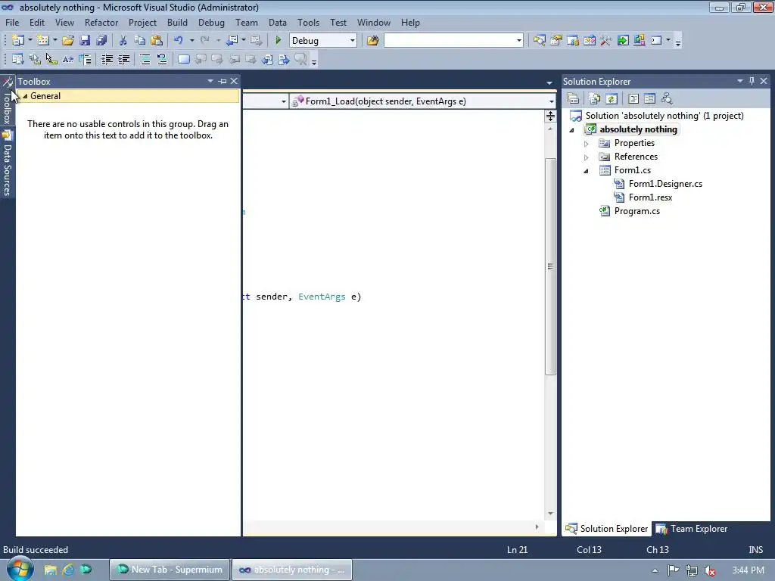Comment out the selected lines icon

[145, 59]
